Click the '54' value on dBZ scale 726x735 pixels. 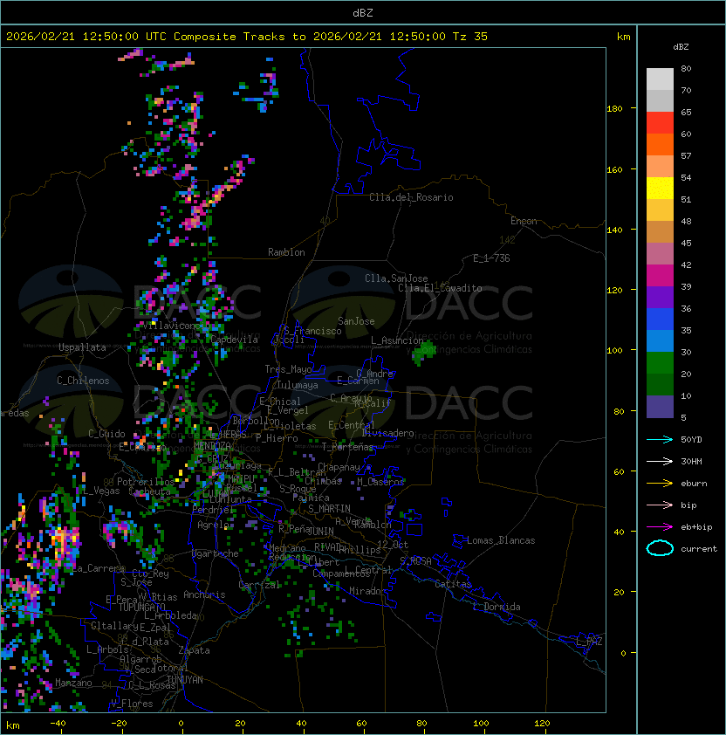pyautogui.click(x=686, y=178)
